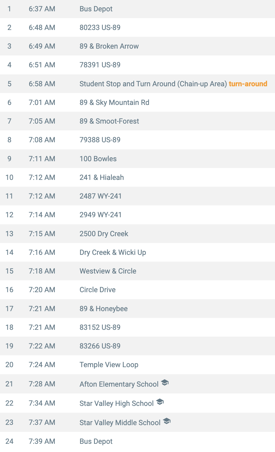Click the graduation cap icon beside Afton Elementary School
The image size is (275, 452).
tap(165, 383)
